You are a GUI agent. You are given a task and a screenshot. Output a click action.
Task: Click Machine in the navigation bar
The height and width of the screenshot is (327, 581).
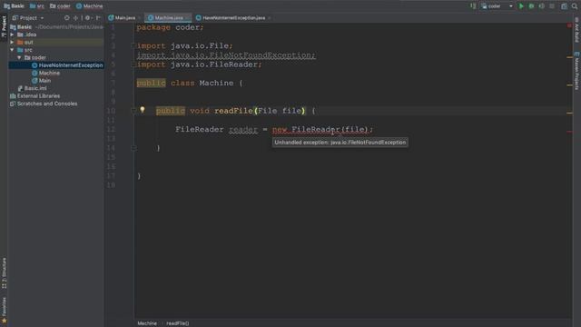click(89, 6)
